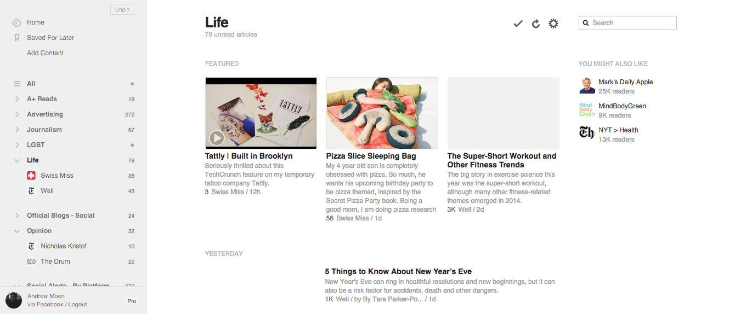Image resolution: width=735 pixels, height=314 pixels.
Task: Select the Advertising category
Action: pyautogui.click(x=45, y=114)
